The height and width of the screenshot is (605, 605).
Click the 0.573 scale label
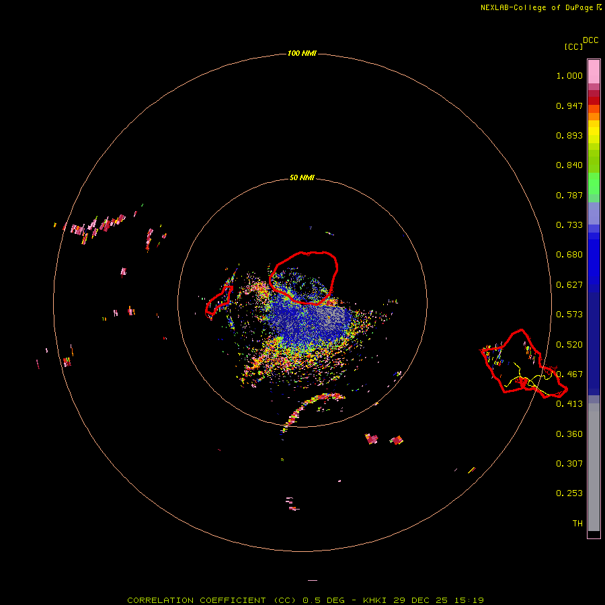(569, 315)
